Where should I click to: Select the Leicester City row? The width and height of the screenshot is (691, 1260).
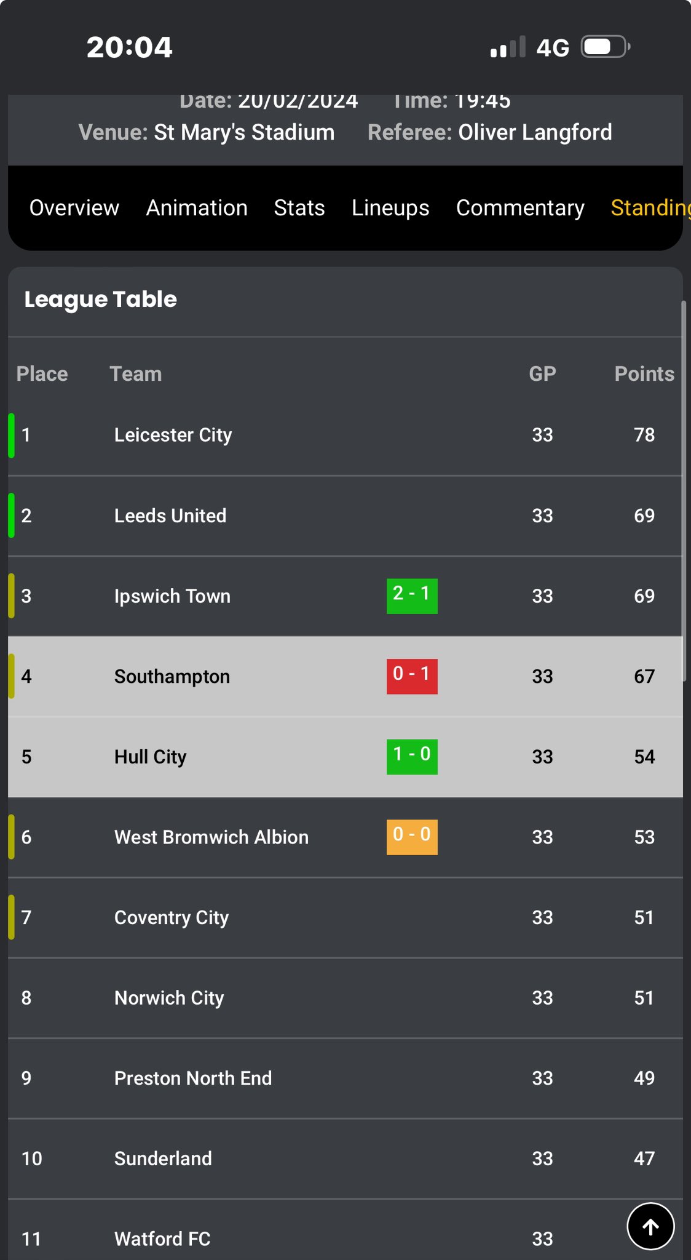coord(345,435)
